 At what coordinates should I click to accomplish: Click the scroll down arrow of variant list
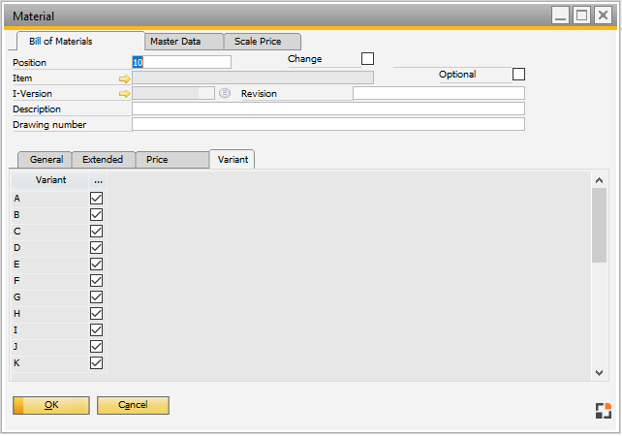coord(599,373)
